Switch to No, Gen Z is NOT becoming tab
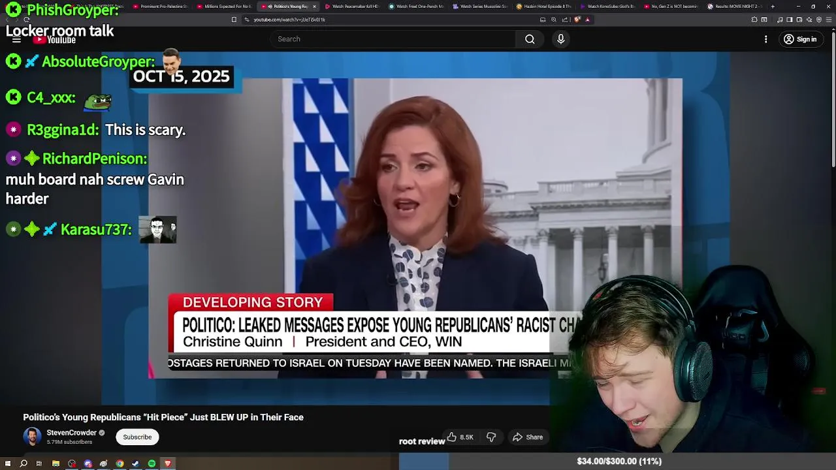 [x=671, y=7]
